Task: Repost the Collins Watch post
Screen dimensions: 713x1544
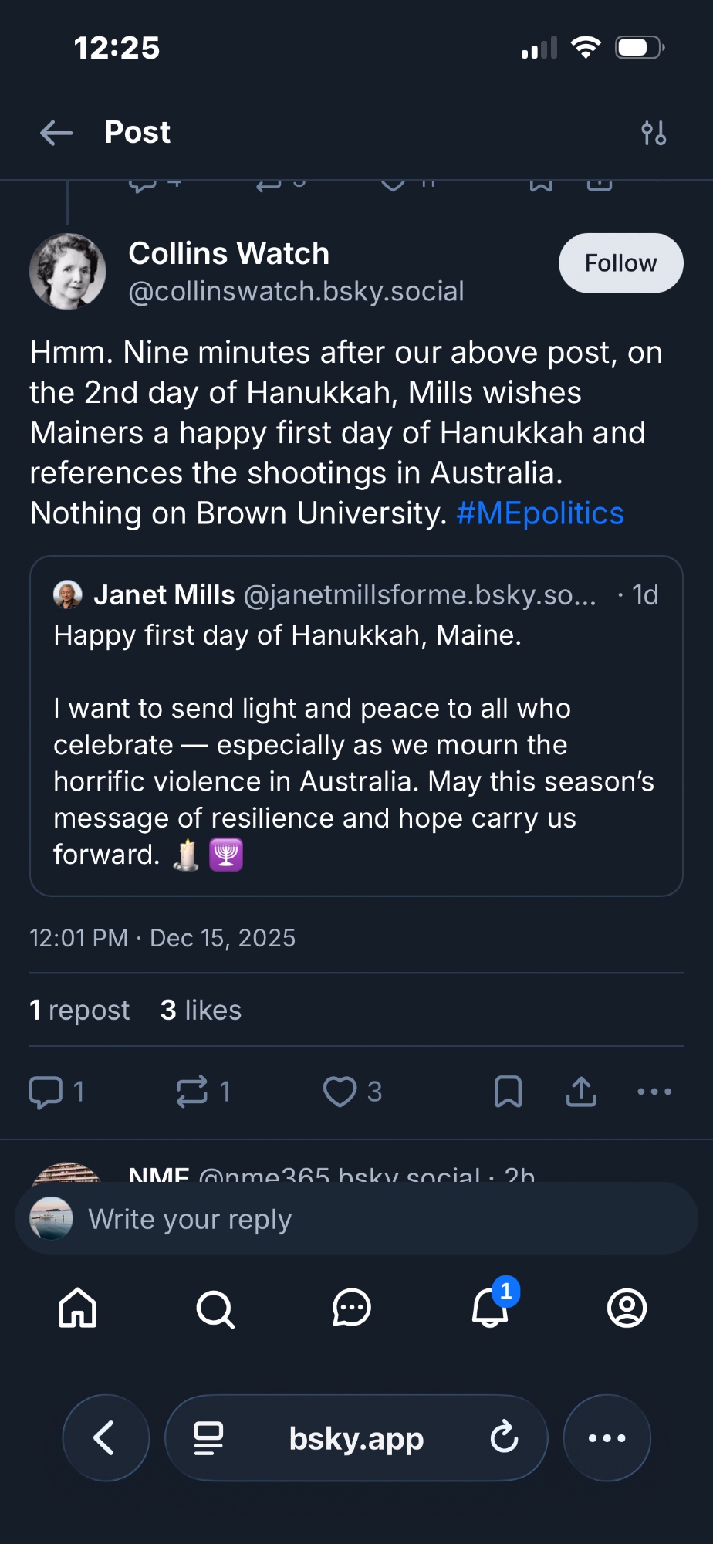Action: point(192,1092)
